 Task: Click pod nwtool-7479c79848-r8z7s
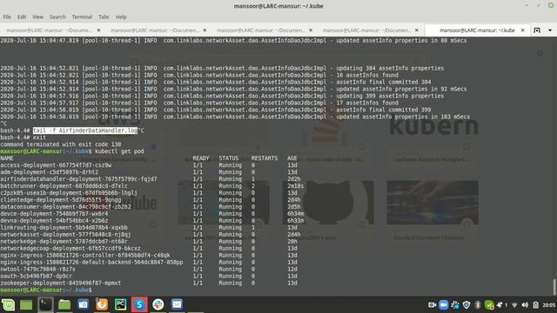tap(37, 269)
